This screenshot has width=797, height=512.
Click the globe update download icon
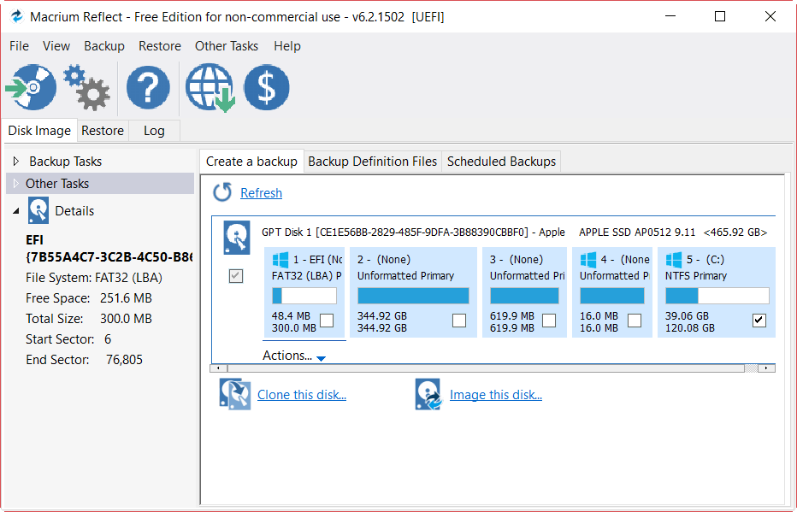(210, 87)
